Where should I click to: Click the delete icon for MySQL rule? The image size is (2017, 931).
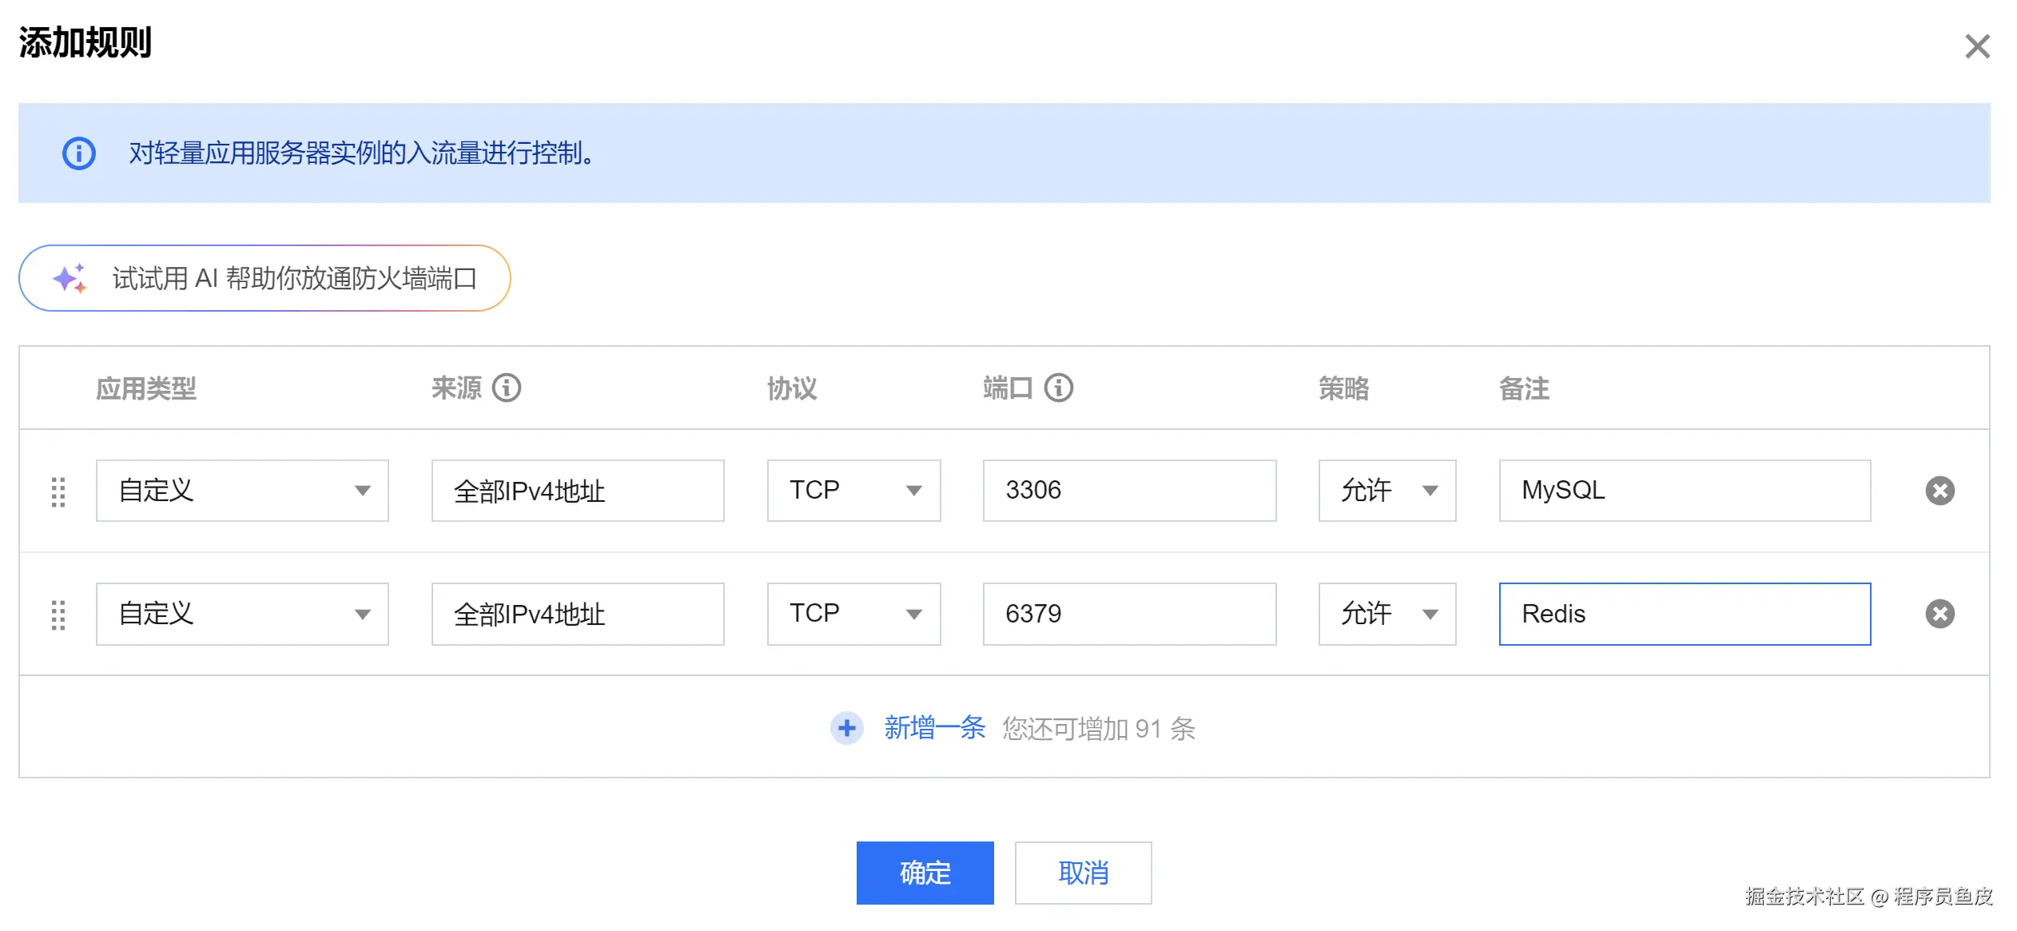[x=1939, y=490]
